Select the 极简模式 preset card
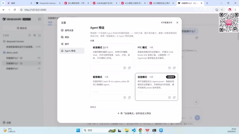The image size is (239, 134). 112,87
